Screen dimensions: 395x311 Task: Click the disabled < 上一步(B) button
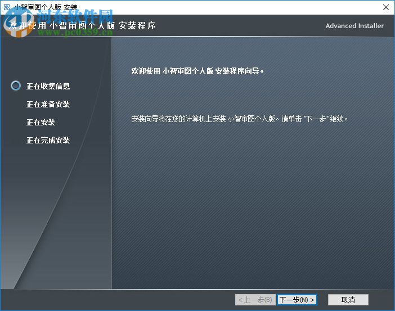point(255,300)
